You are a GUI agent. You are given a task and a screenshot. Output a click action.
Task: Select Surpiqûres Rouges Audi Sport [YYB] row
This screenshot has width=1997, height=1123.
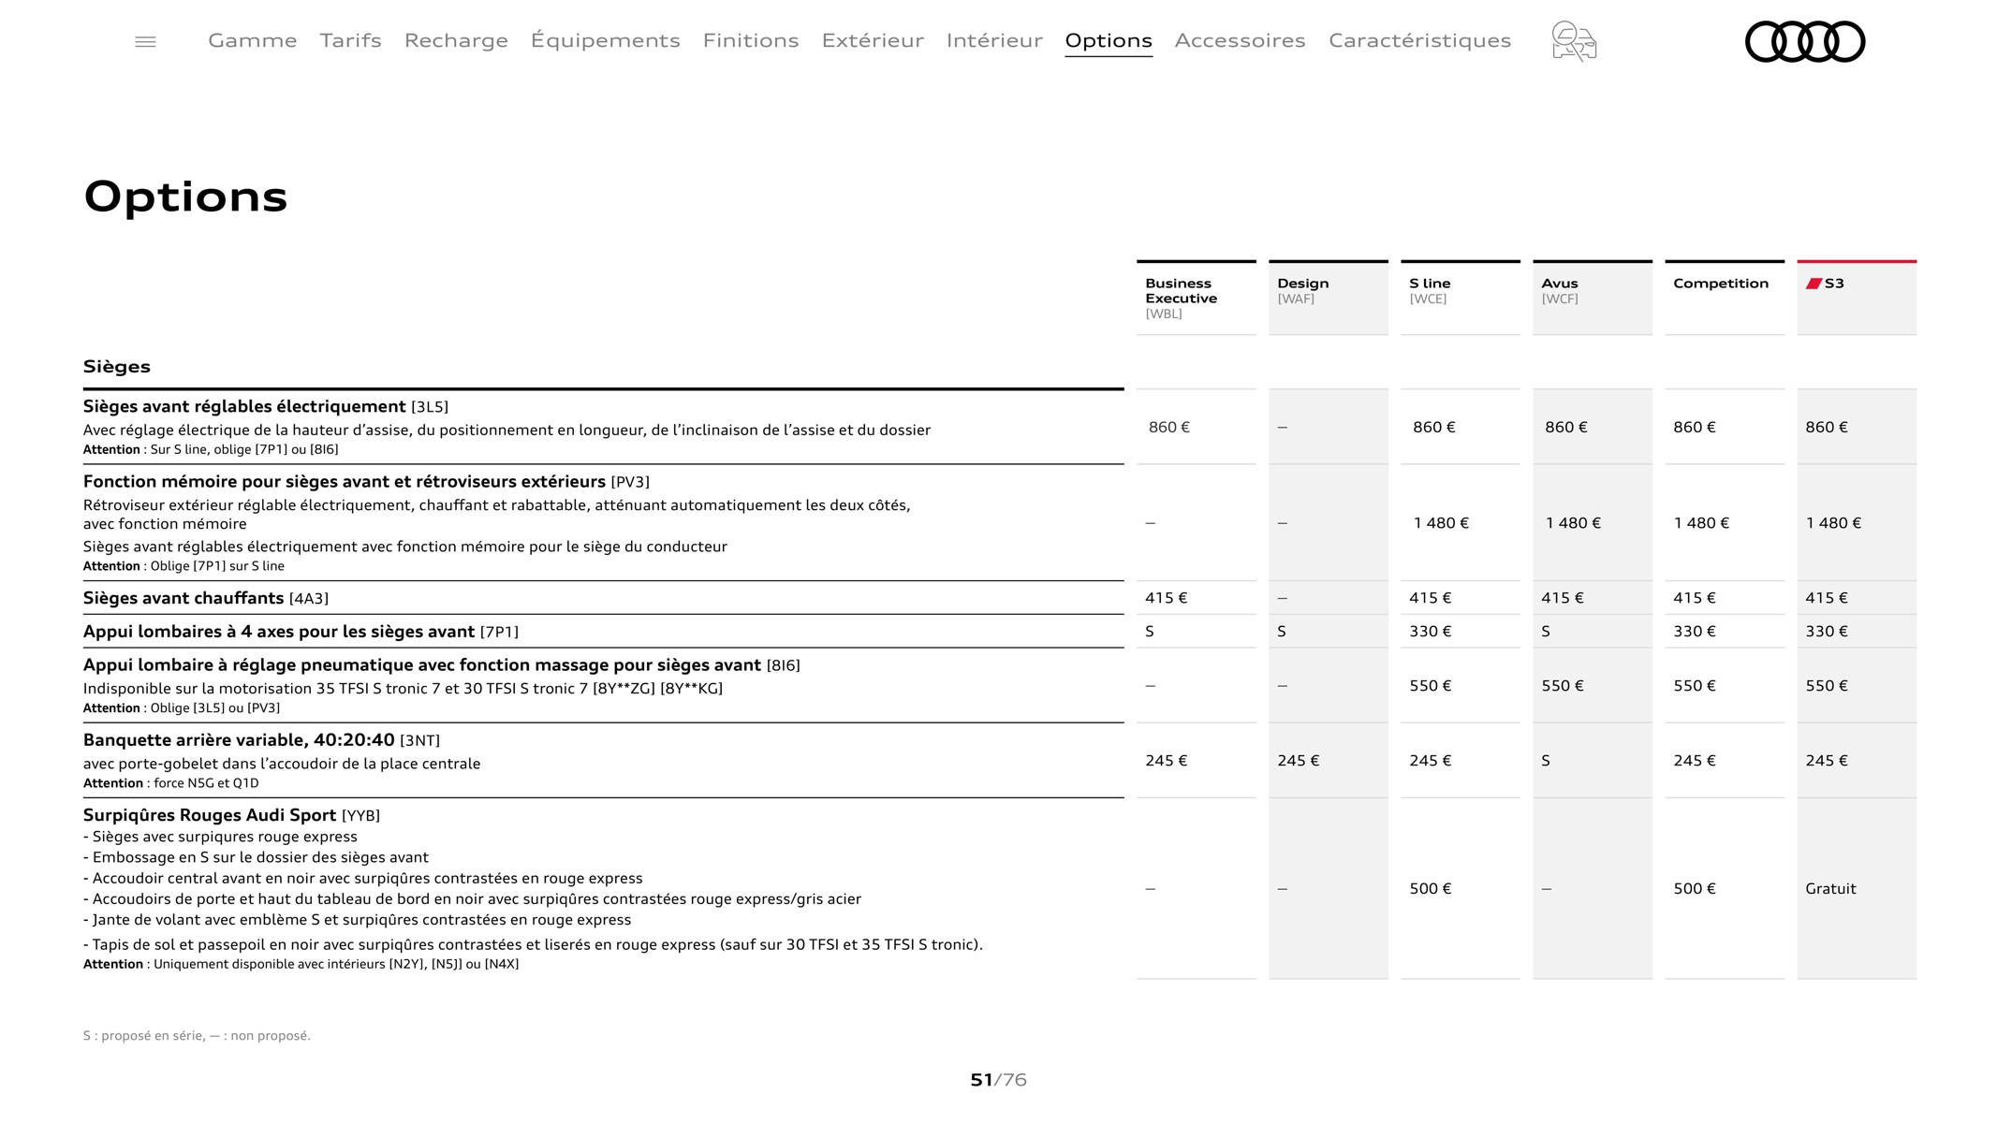click(x=603, y=888)
